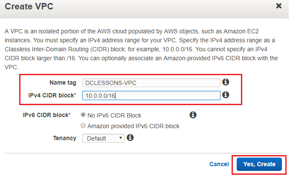The width and height of the screenshot is (290, 179).
Task: Confirm with the Yes, Create button
Action: tap(259, 164)
